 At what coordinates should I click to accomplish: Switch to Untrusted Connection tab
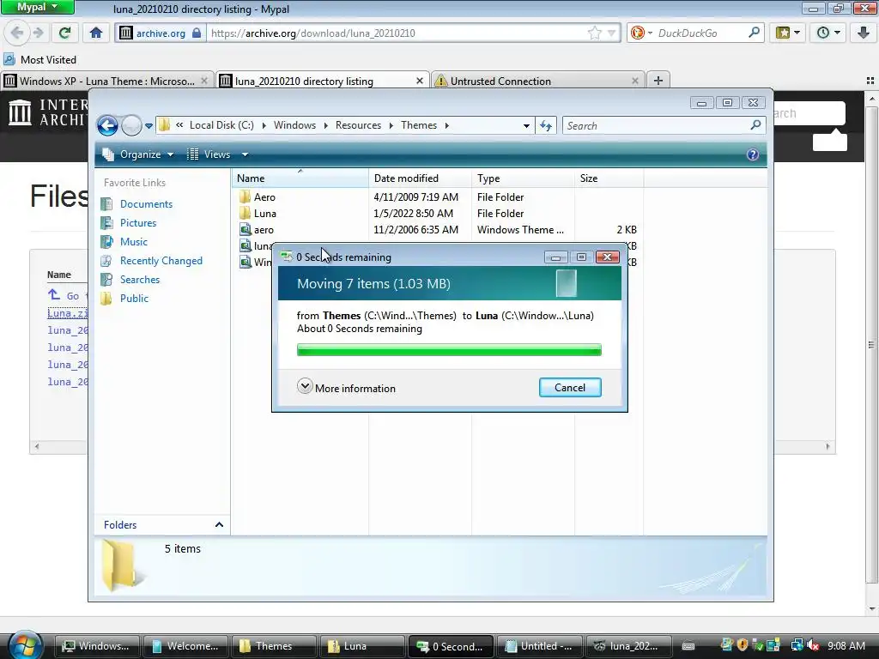[538, 81]
